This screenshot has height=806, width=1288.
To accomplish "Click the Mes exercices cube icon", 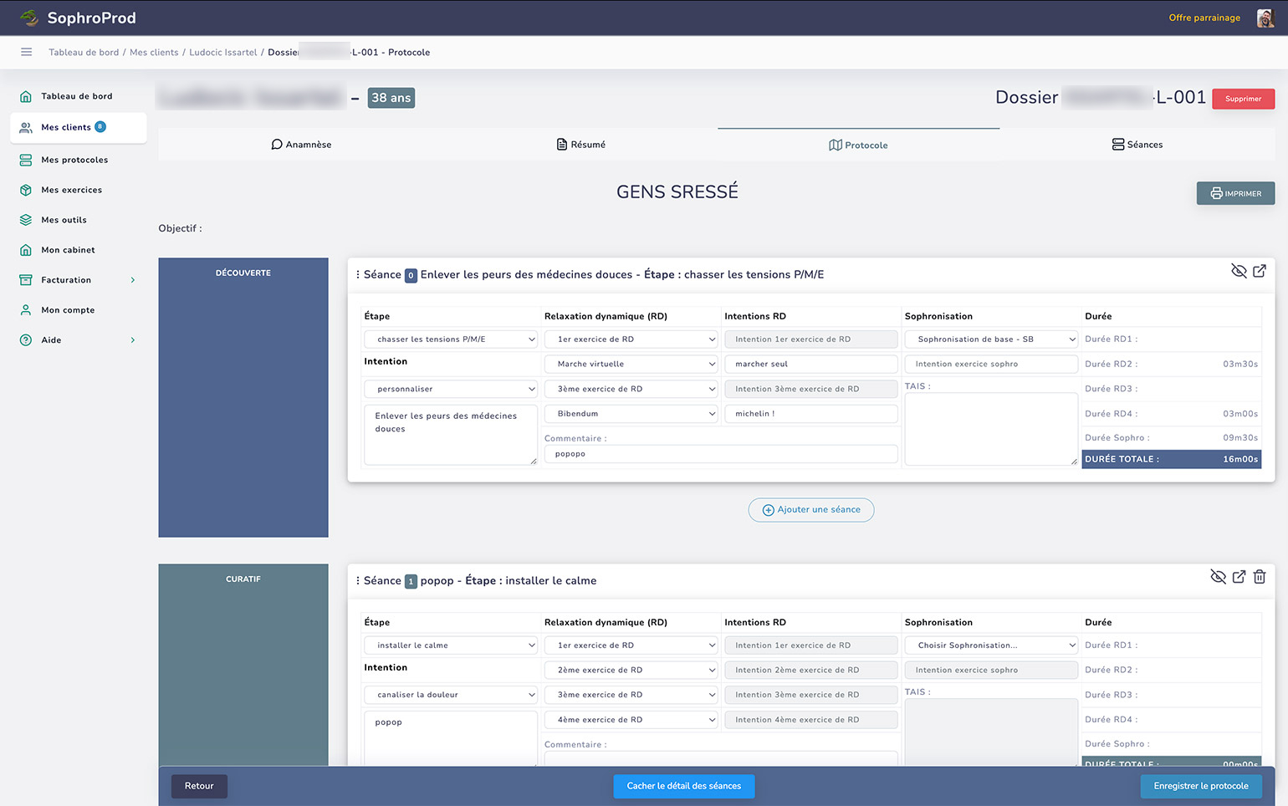I will pos(26,190).
